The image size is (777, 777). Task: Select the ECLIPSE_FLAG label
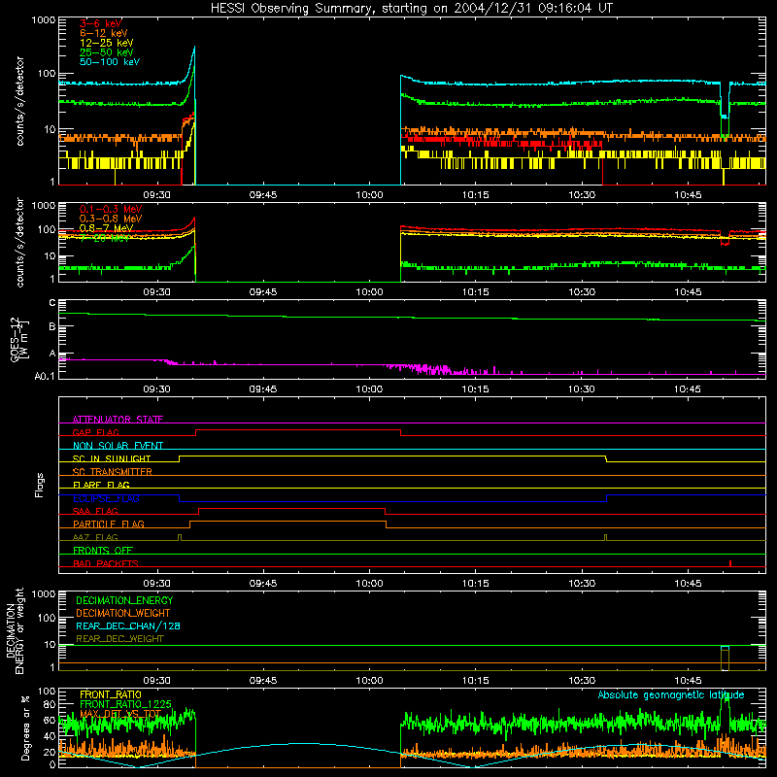tap(106, 498)
